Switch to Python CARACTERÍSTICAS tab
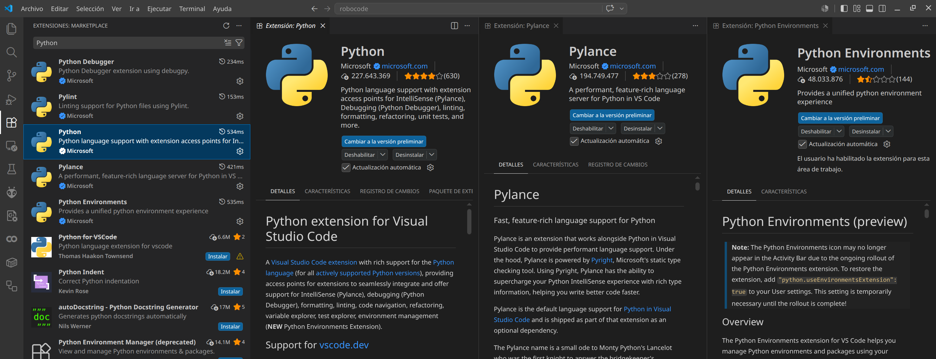Screen dimensions: 936x359 tap(327, 191)
